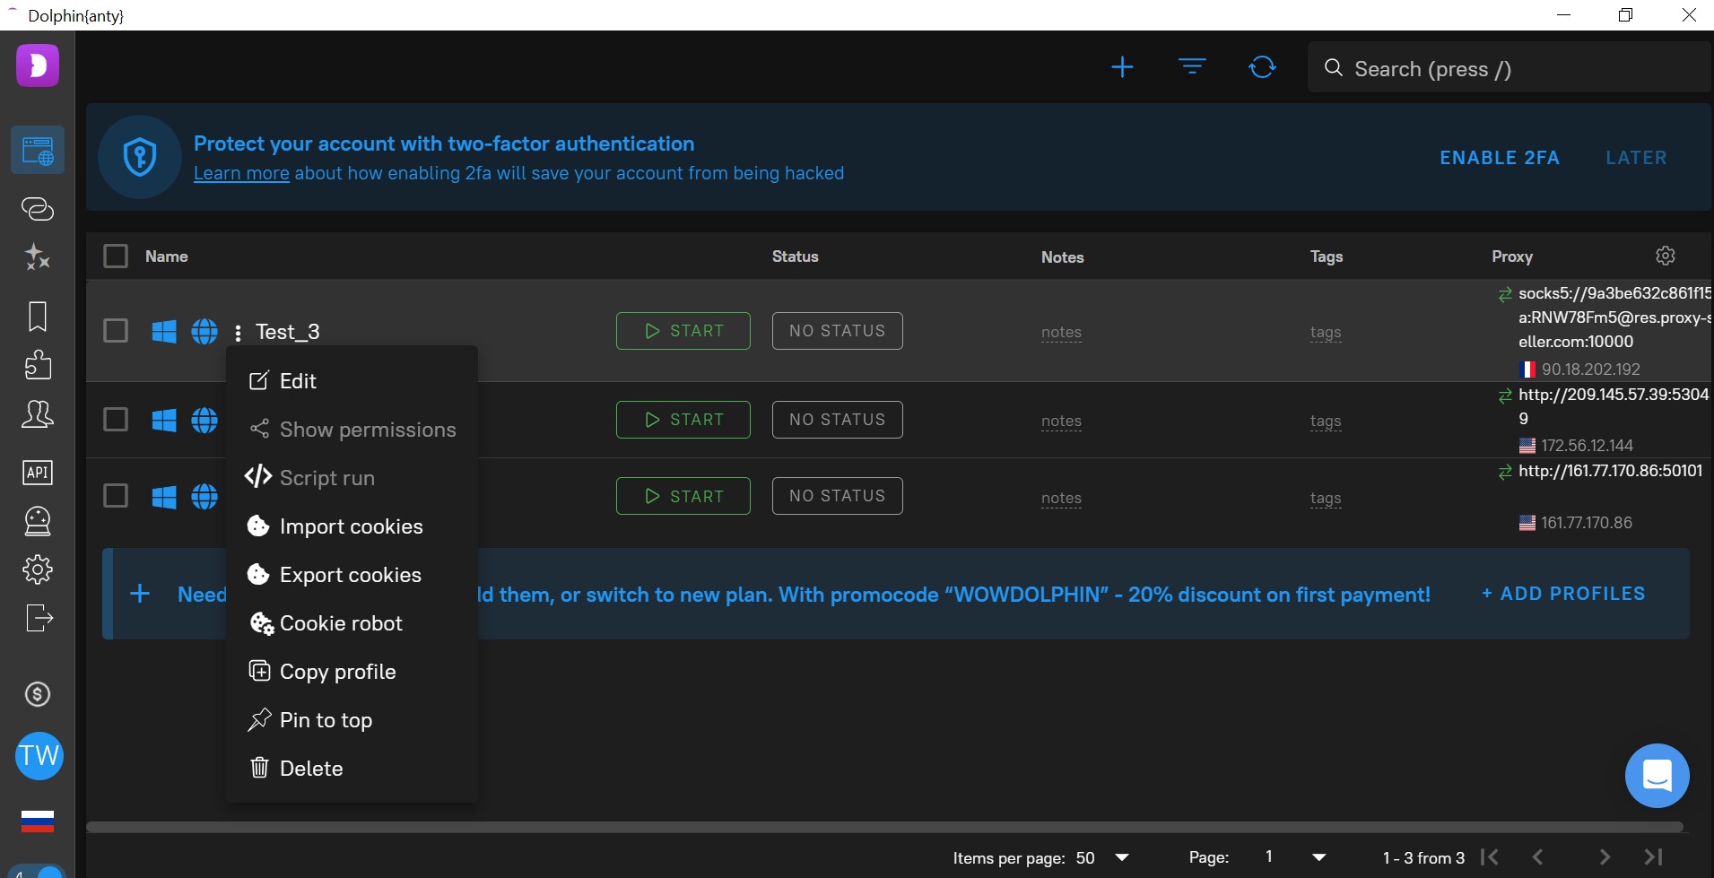Open the proxies link-chain sidebar icon
Image resolution: width=1714 pixels, height=878 pixels.
[x=38, y=209]
